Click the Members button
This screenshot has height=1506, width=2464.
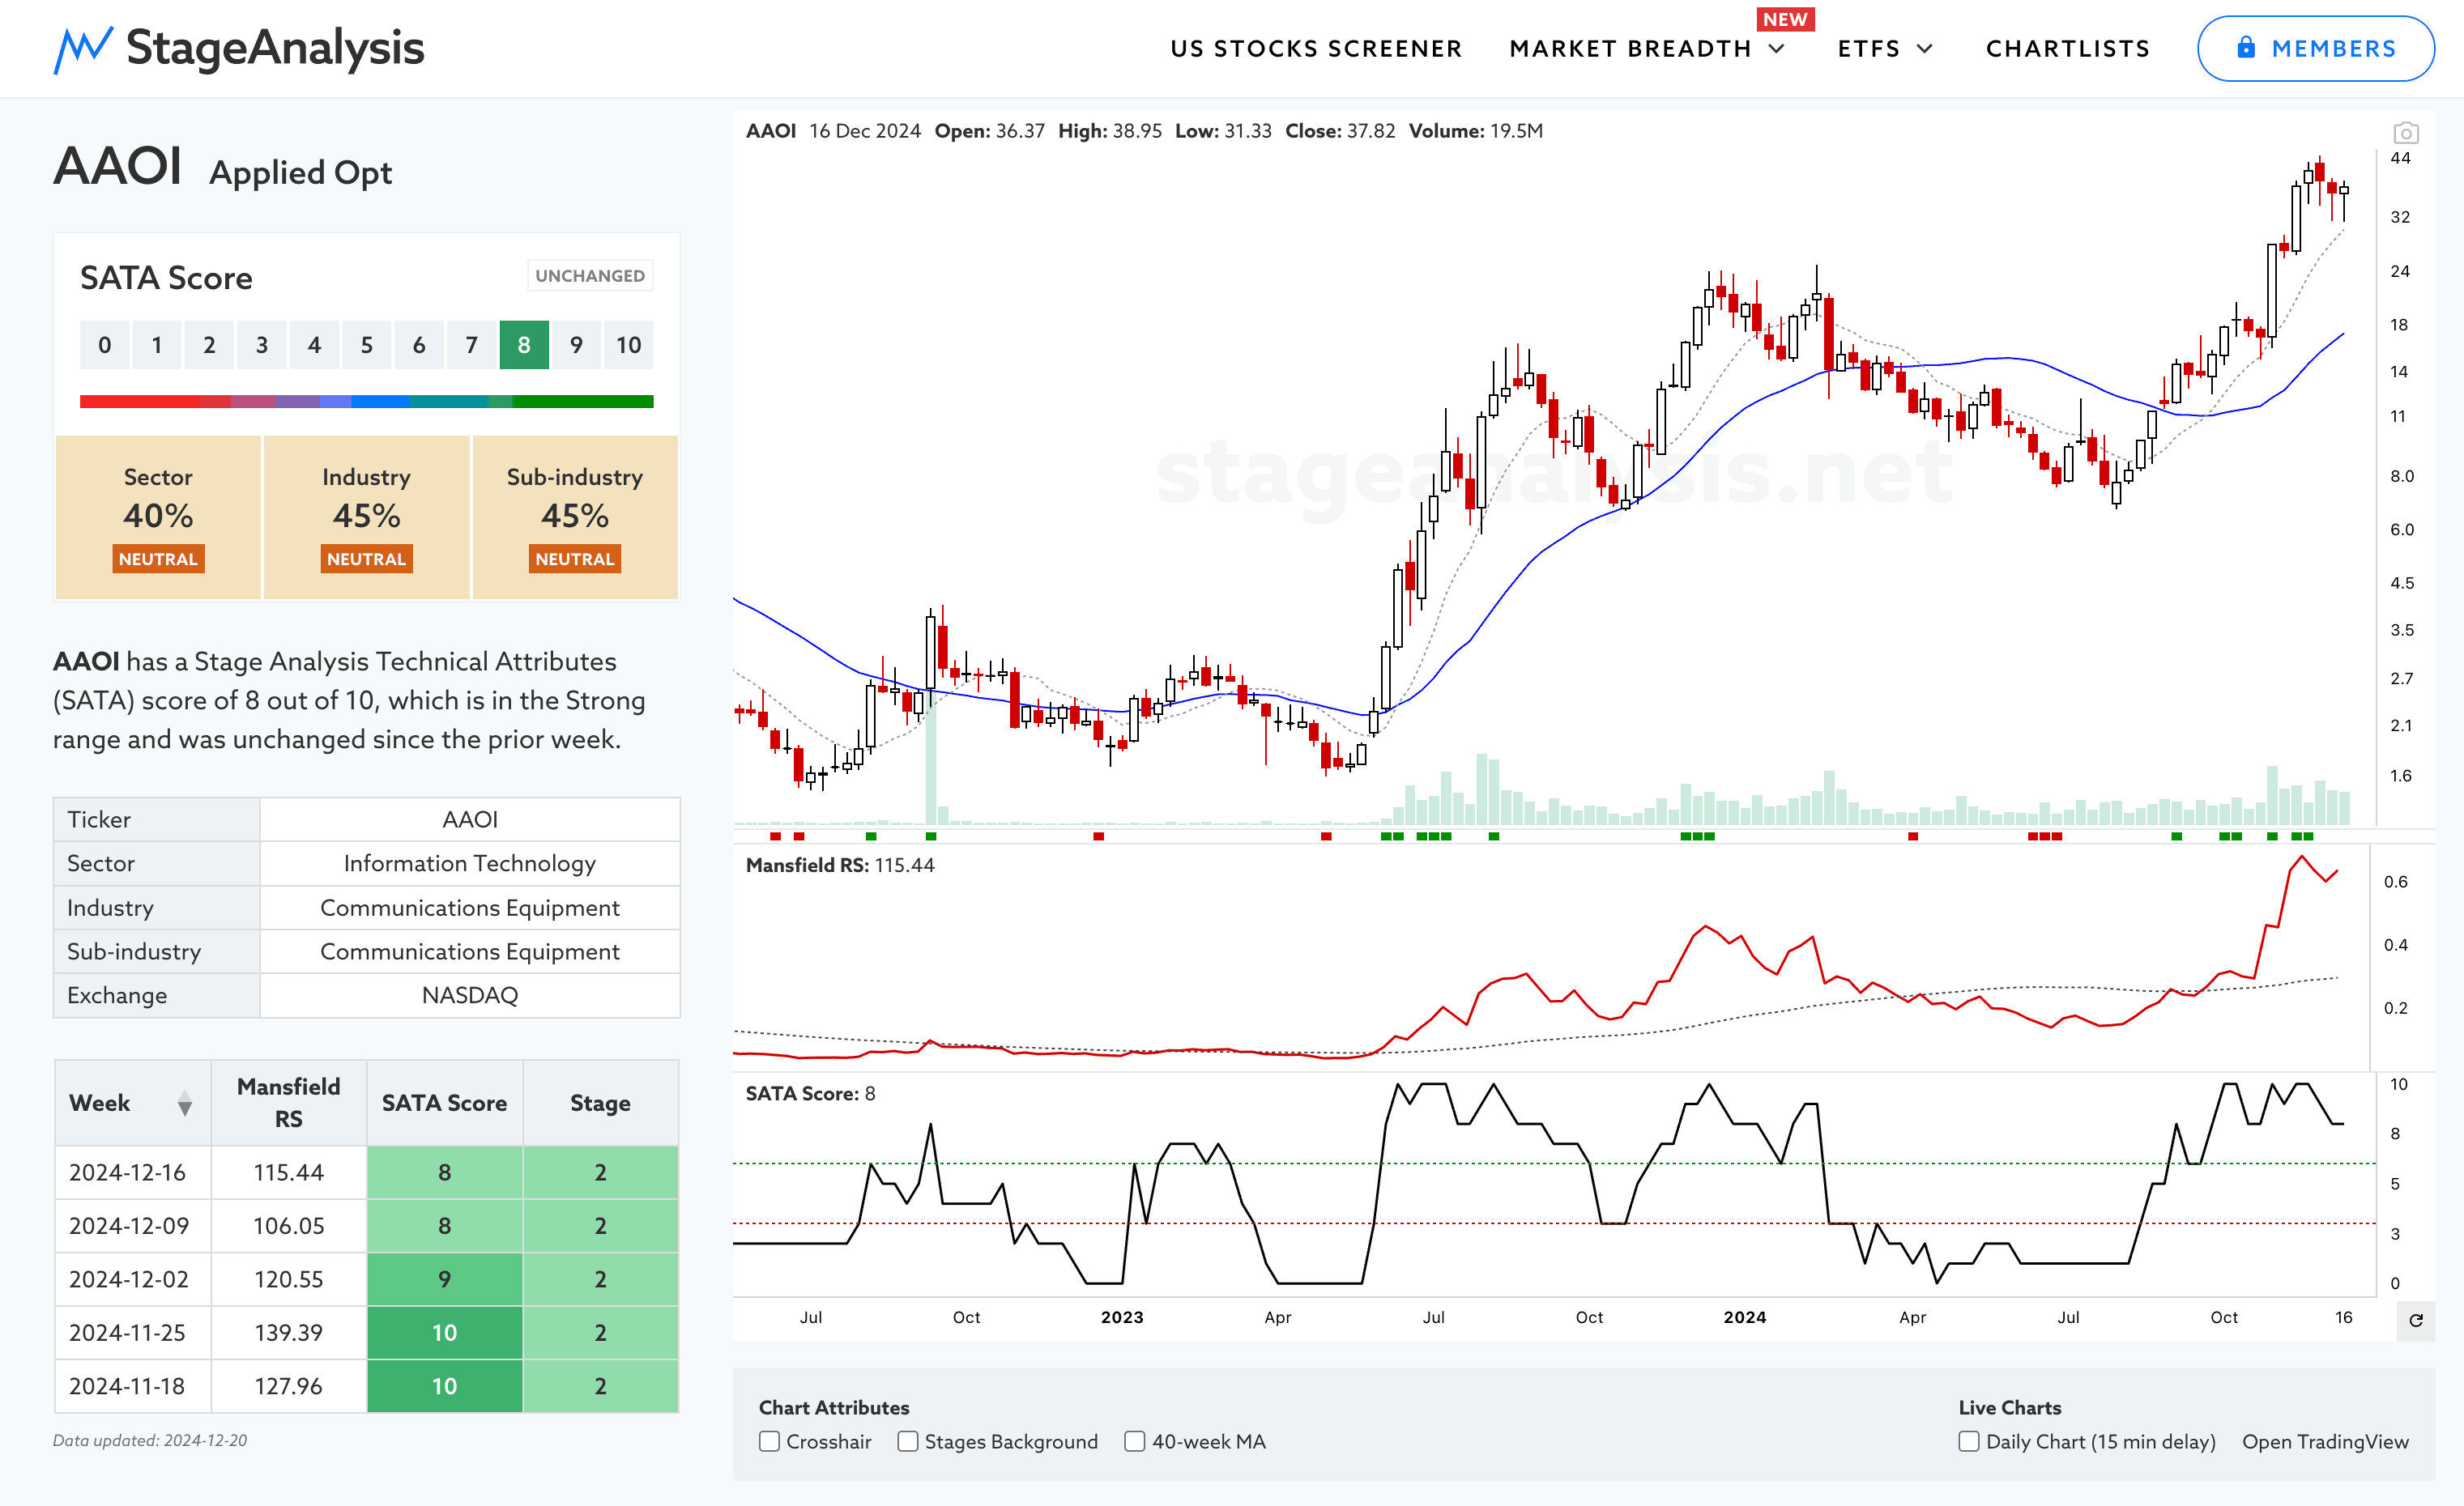(2315, 48)
